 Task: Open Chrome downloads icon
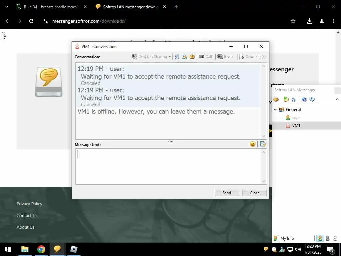(x=309, y=21)
